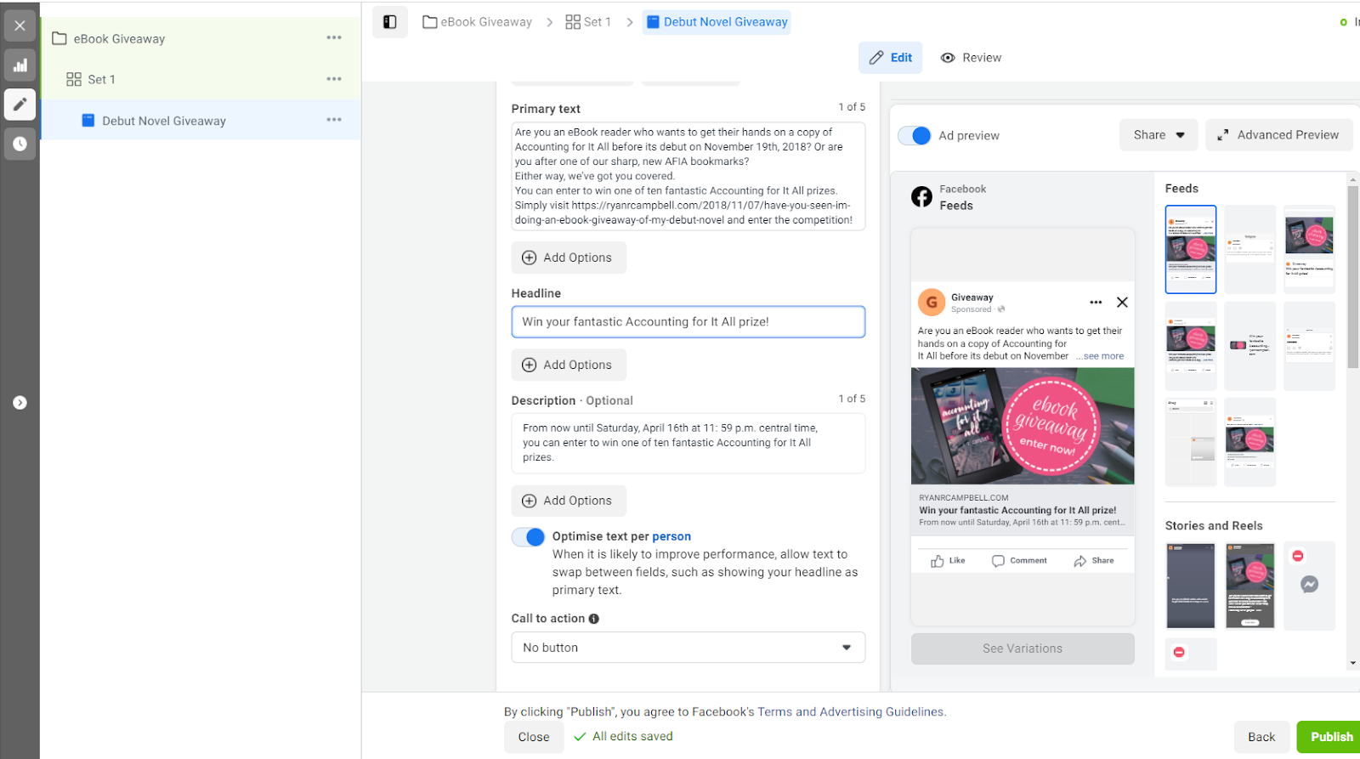Click the Back button
This screenshot has height=759, width=1360.
coord(1261,737)
